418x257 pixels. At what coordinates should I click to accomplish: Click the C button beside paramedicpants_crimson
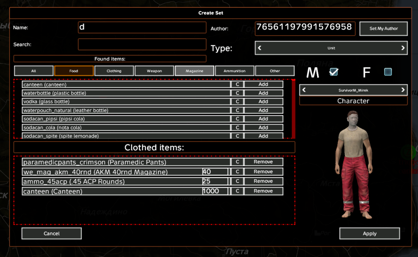pyautogui.click(x=237, y=162)
